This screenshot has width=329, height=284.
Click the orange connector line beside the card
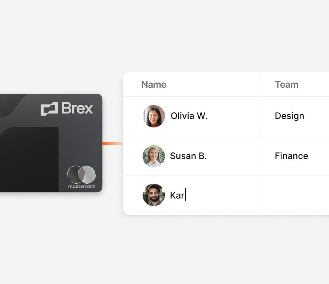(x=113, y=143)
